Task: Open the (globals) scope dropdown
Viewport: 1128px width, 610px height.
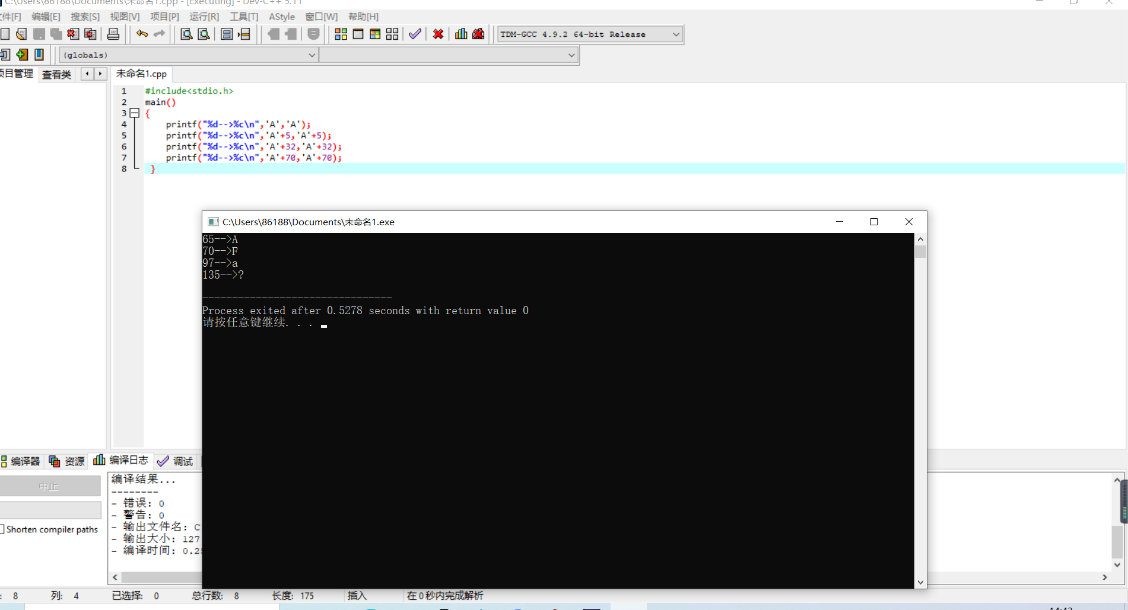Action: [x=189, y=55]
